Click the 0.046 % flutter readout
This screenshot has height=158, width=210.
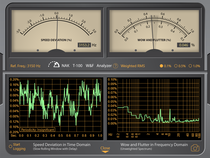184,45
